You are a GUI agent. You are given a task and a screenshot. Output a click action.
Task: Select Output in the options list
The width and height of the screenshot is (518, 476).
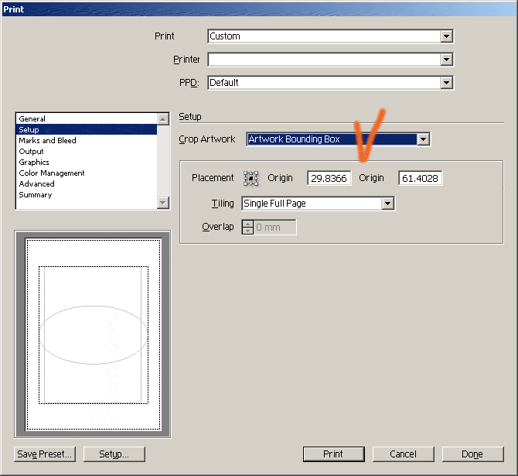[87, 152]
